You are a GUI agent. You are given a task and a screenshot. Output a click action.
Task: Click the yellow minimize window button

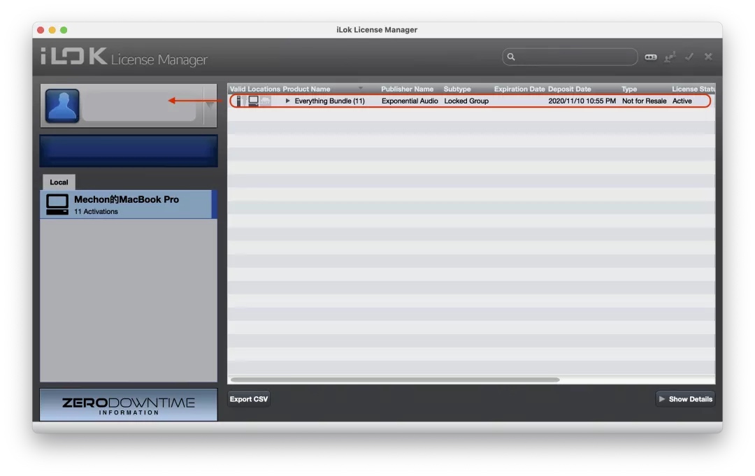[52, 30]
